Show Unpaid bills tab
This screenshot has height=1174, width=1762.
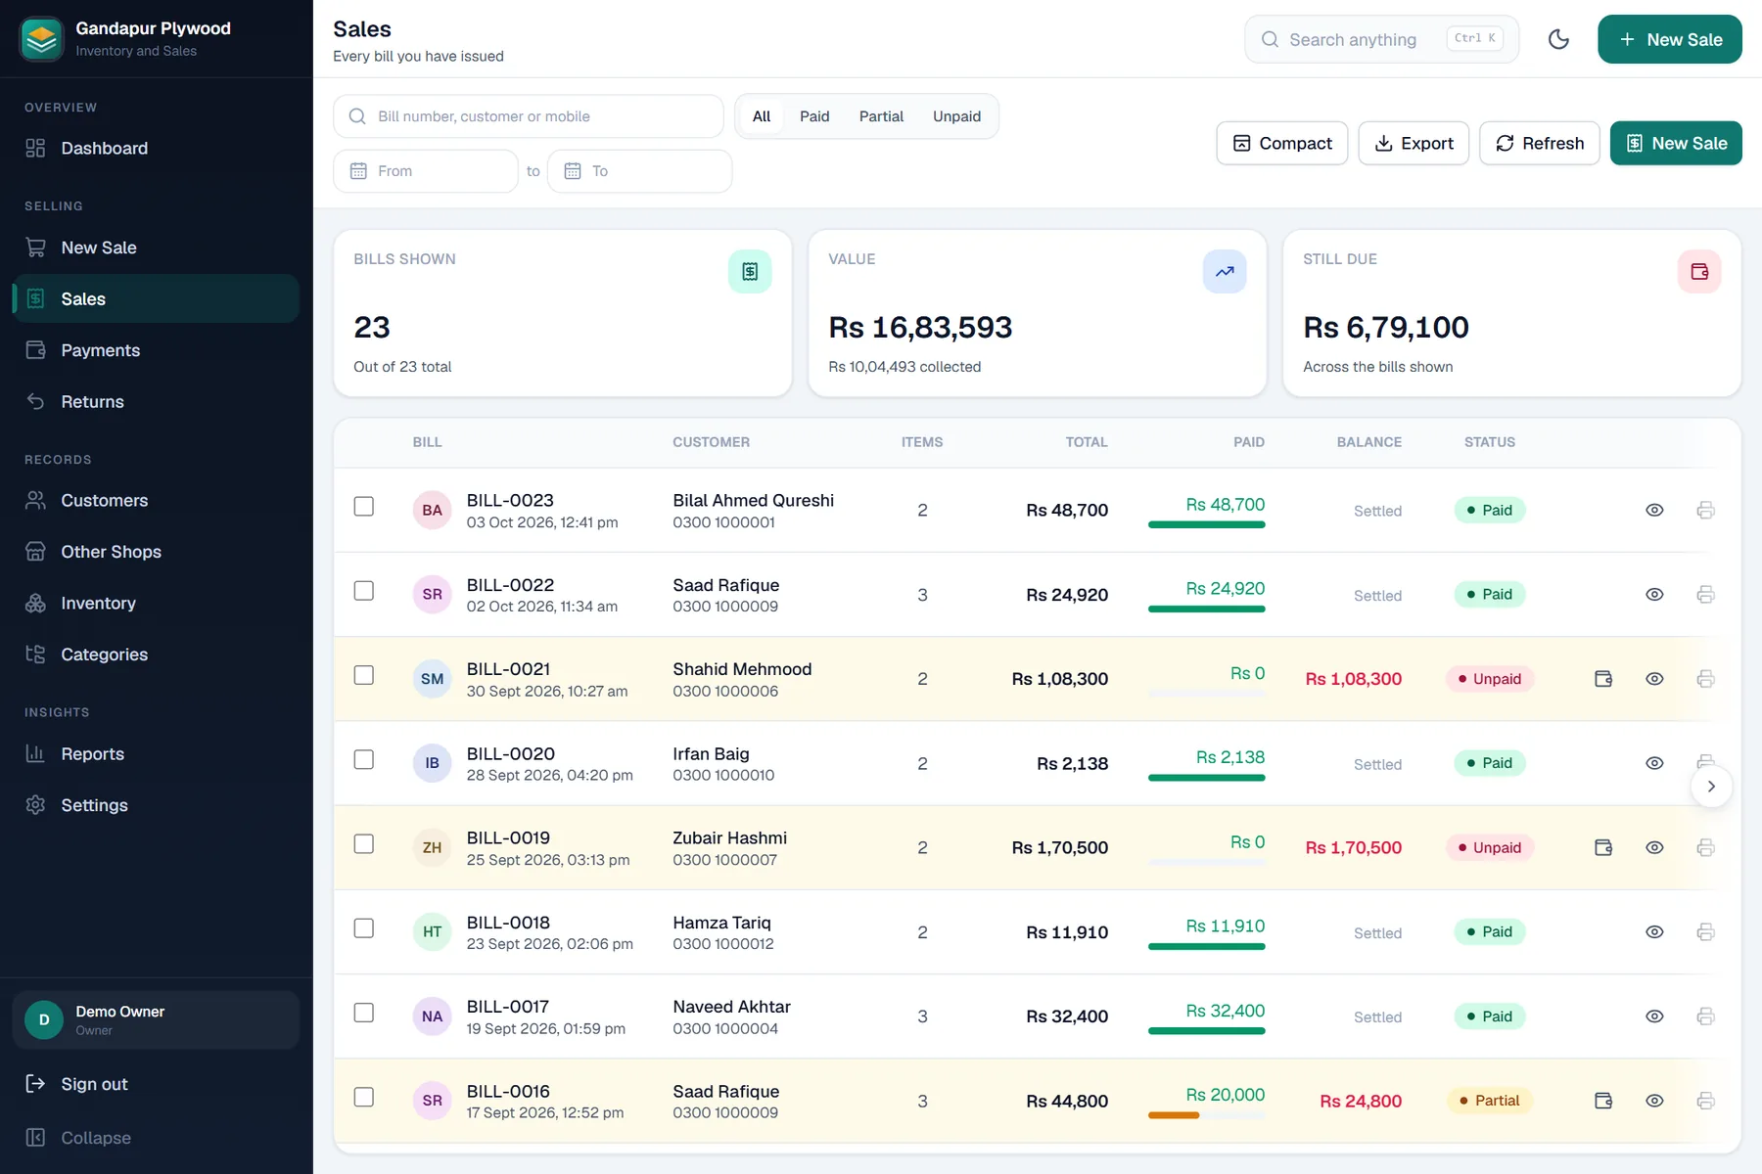(x=956, y=116)
